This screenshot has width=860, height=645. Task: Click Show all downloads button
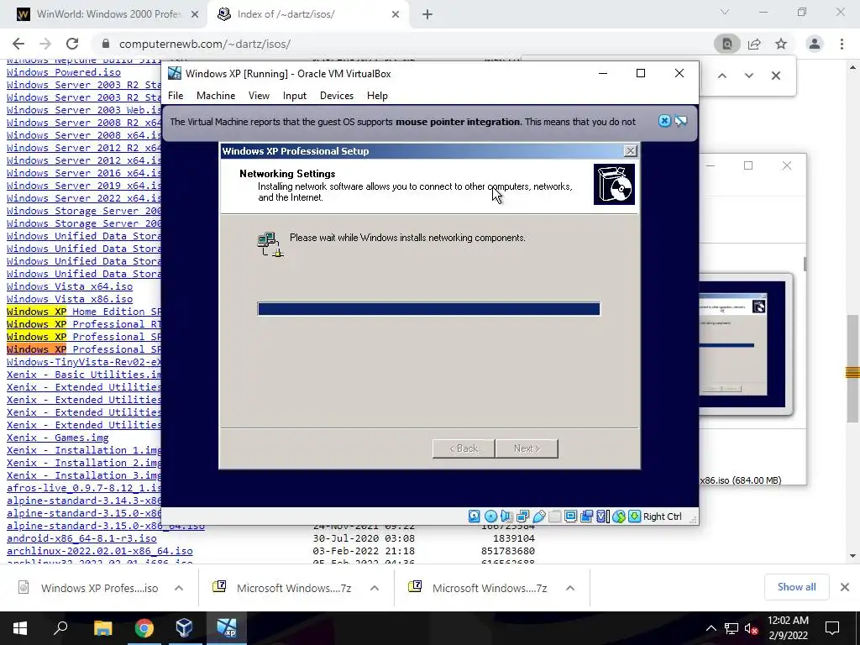pos(796,587)
